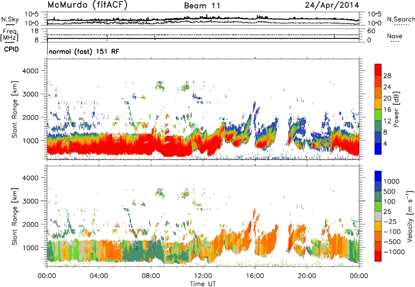Click the 'N.Sky' legend label

[10, 19]
